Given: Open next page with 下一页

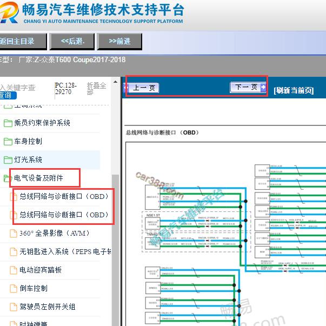Looking at the screenshot, I should click(248, 87).
